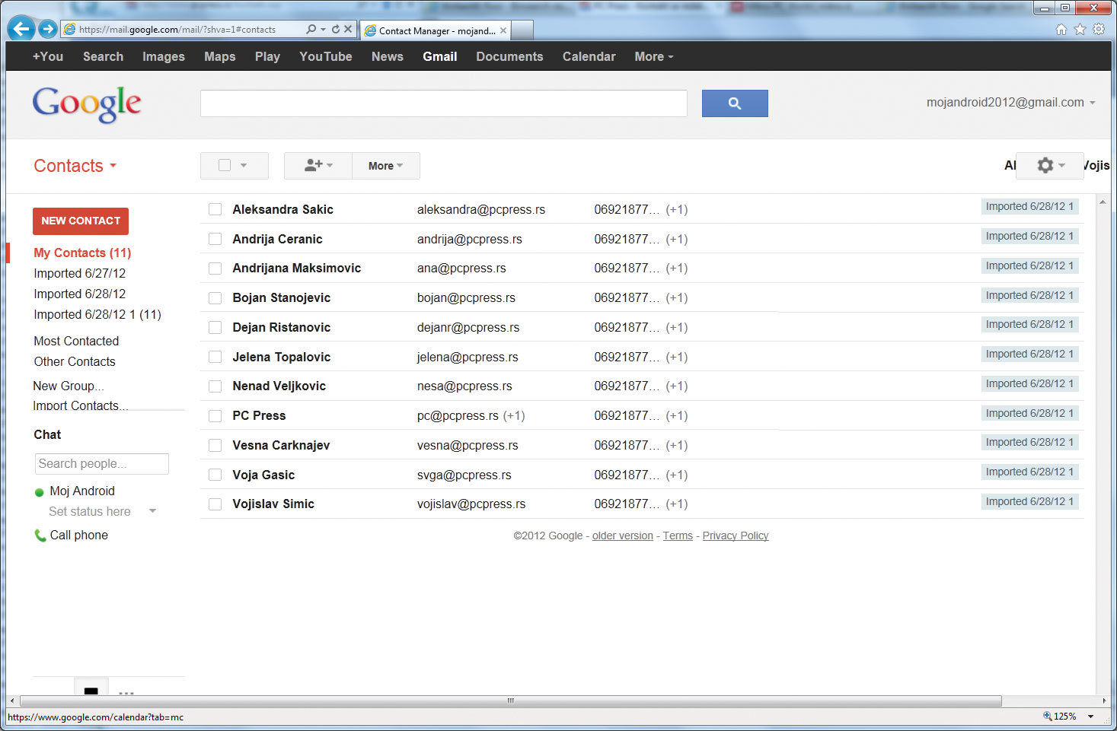Open the More actions dropdown
Viewport: 1117px width, 731px height.
coord(386,166)
